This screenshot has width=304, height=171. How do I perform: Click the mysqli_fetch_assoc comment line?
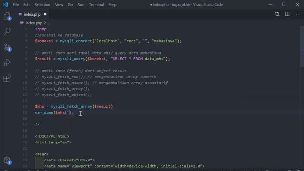(x=101, y=83)
